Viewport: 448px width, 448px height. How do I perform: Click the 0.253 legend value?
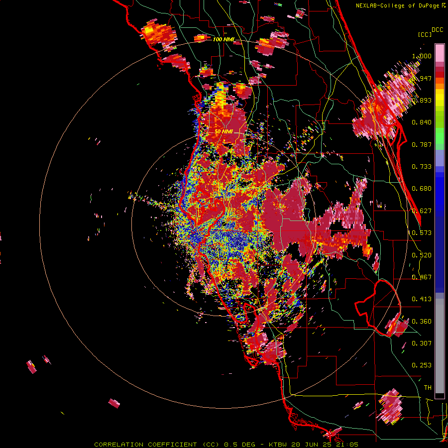click(x=422, y=365)
